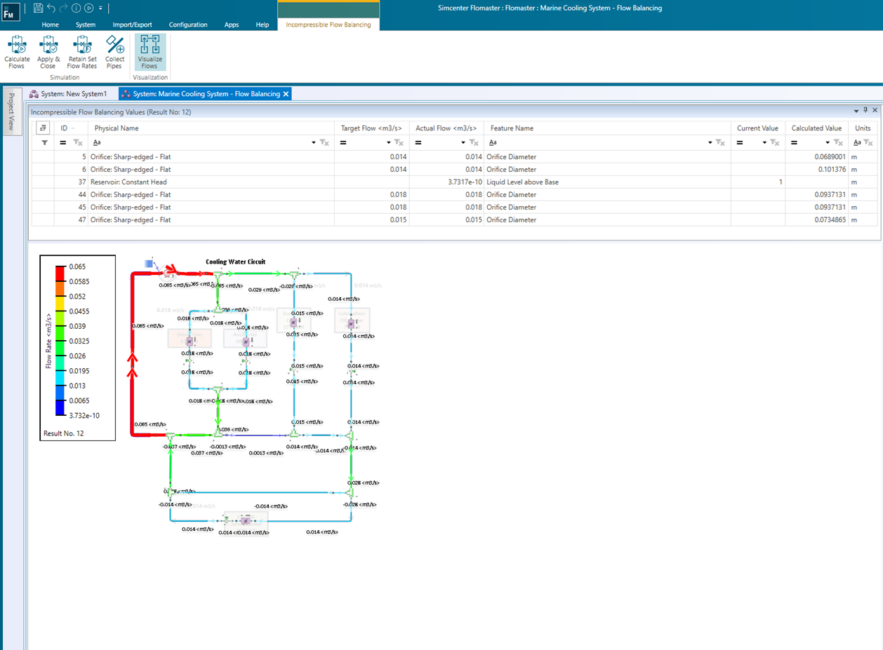Expand the quick access toolbar customization arrow
The width and height of the screenshot is (883, 650).
pos(99,8)
